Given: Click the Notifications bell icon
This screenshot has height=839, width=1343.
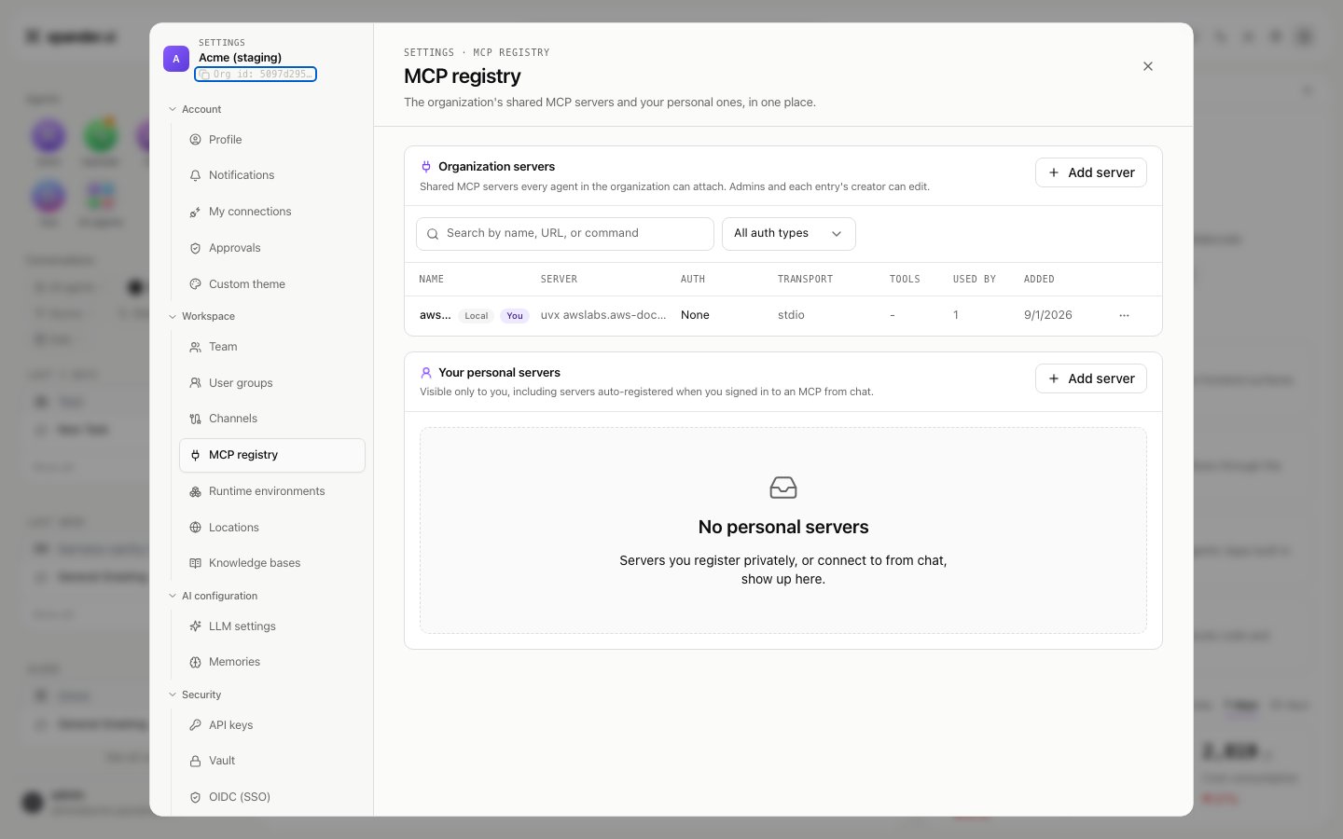Looking at the screenshot, I should point(195,175).
